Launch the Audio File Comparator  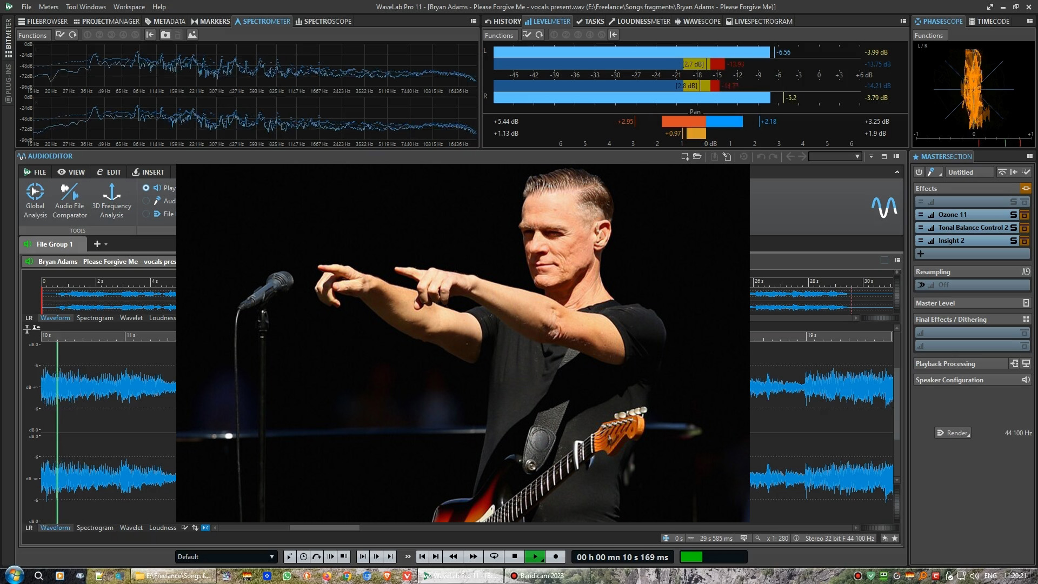(70, 200)
